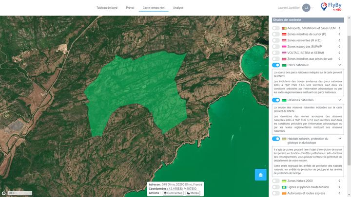
Task: Click the address text 548 Olmo, 20290 Olmo
Action: (x=182, y=184)
